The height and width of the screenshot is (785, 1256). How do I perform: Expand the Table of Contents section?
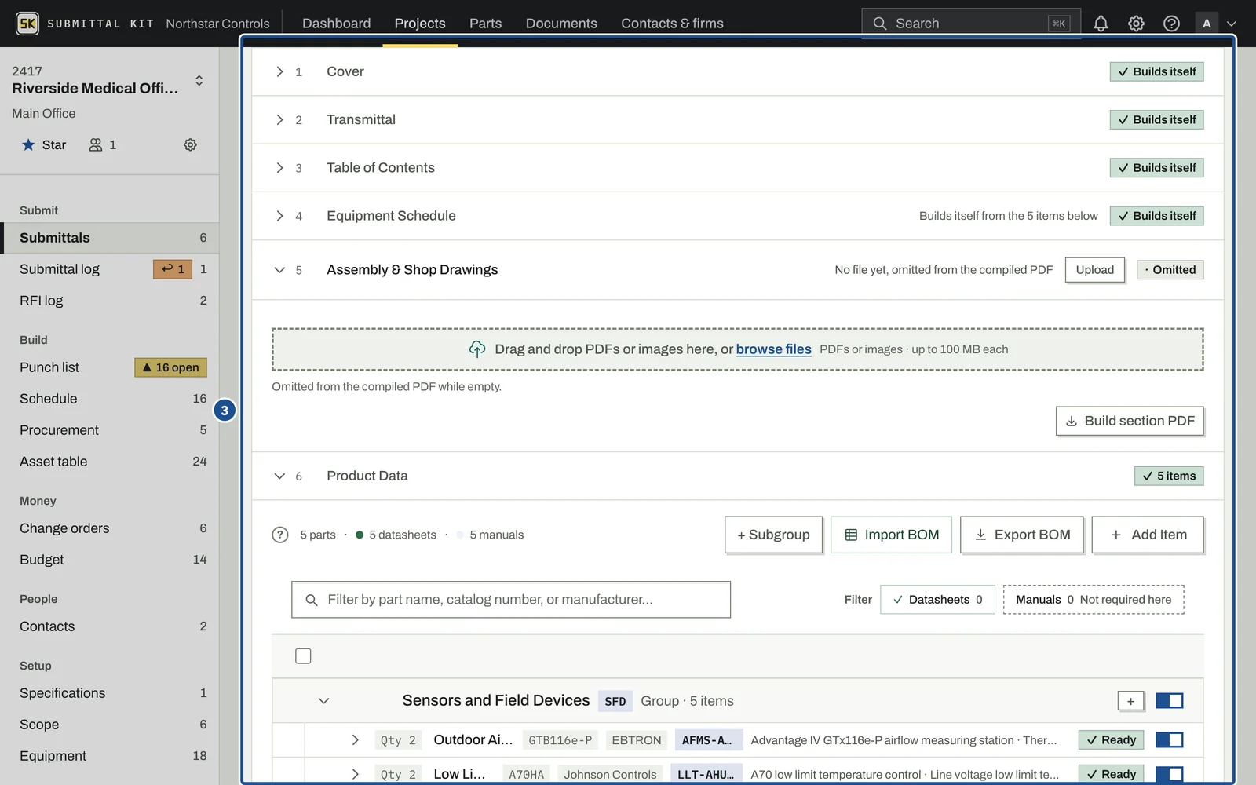(x=279, y=168)
